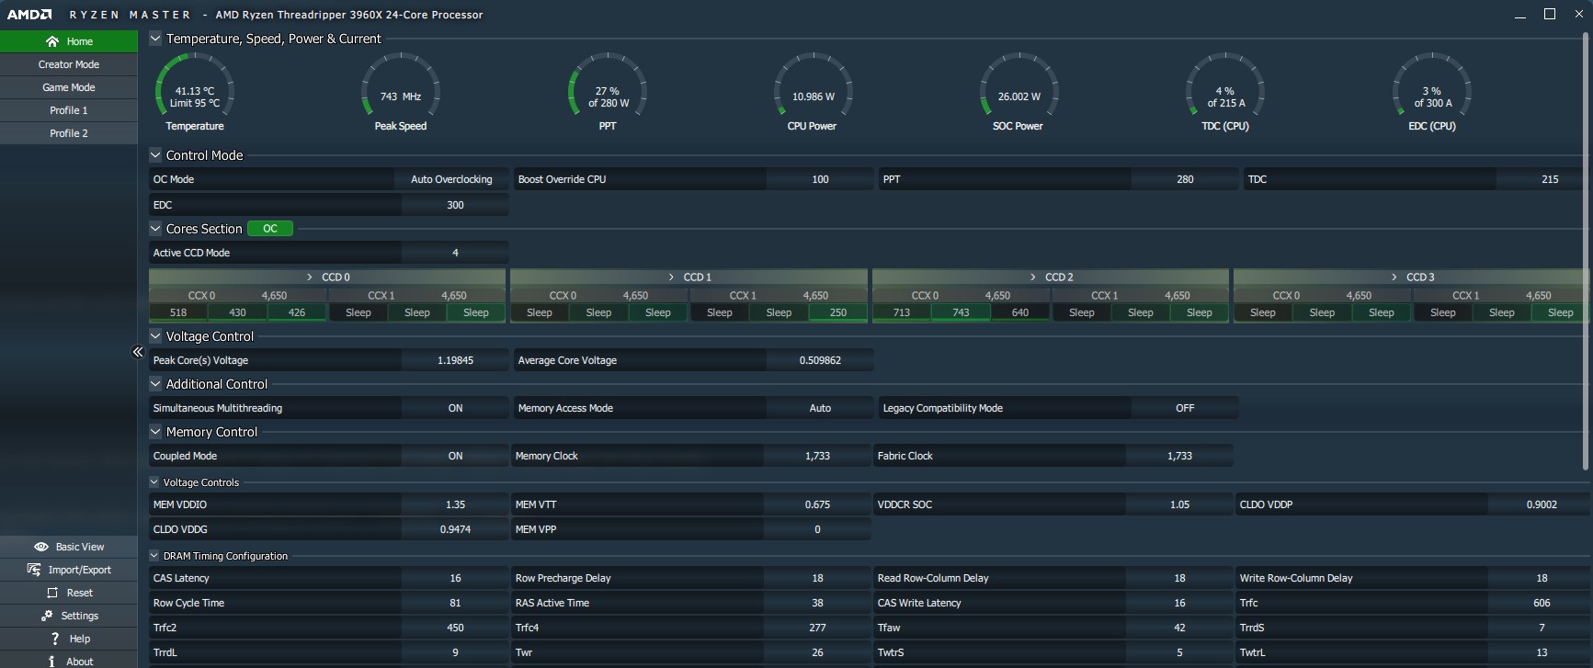Collapse the Additional Control section
This screenshot has width=1593, height=668.
tap(155, 384)
